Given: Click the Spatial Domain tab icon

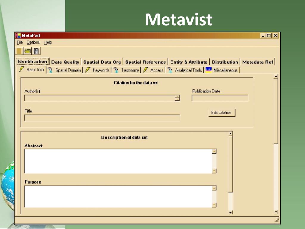Looking at the screenshot, I should (x=50, y=70).
